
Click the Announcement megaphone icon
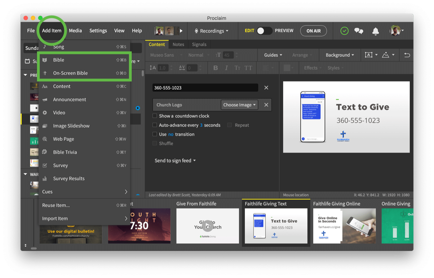(45, 99)
